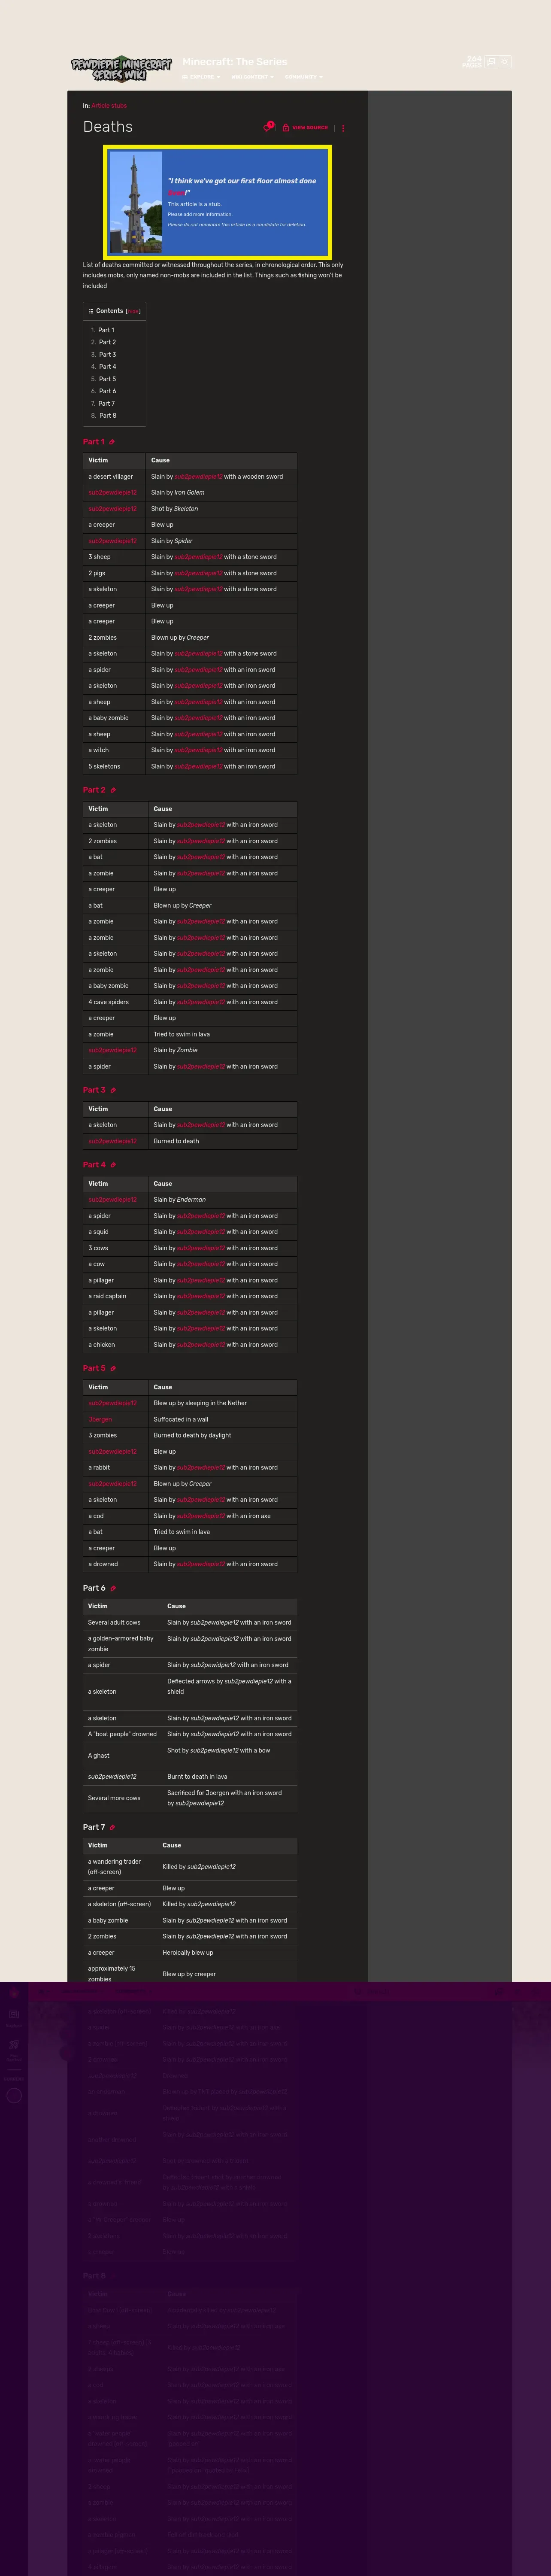Hide the Contents box using the hide toggle

click(x=133, y=311)
